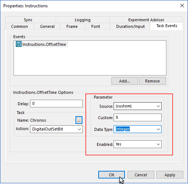
Task: Open the Frame tab
Action: 72,26
